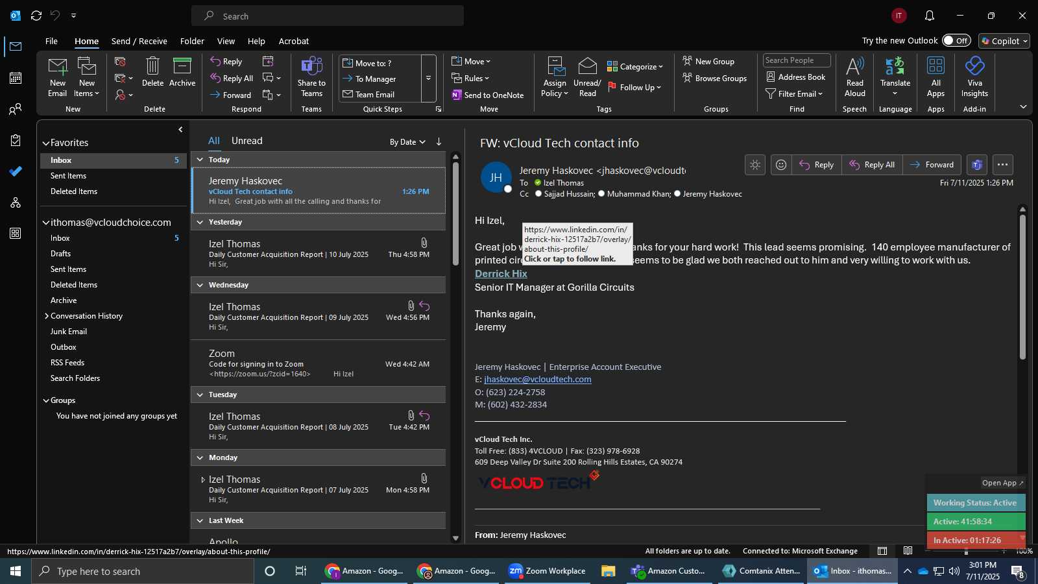
Task: Switch to the View tab
Action: click(x=226, y=41)
